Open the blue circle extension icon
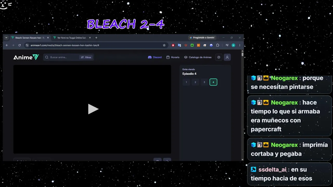 pyautogui.click(x=211, y=45)
